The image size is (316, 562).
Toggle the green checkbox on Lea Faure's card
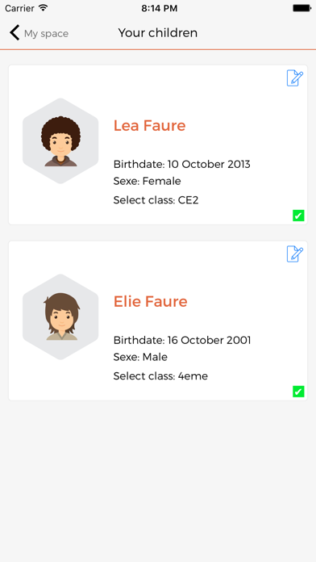point(298,216)
